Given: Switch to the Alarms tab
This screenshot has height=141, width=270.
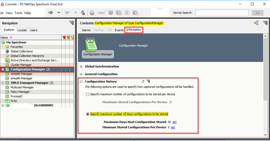Looking at the screenshot, I should click(86, 30).
